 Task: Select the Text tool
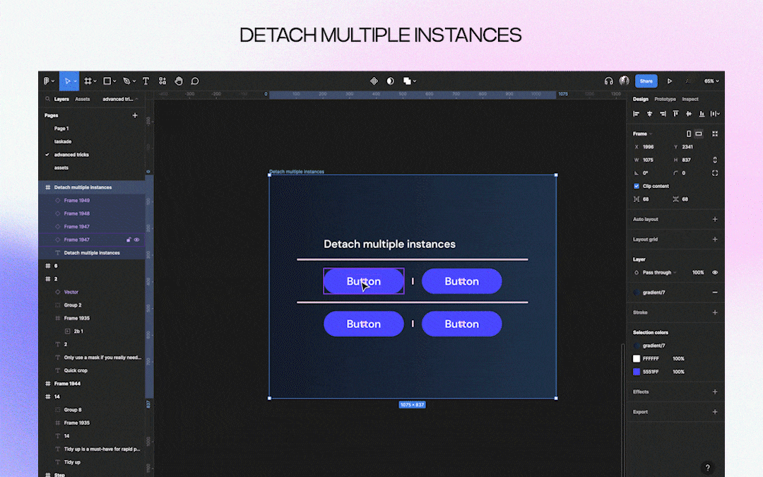[x=146, y=81]
